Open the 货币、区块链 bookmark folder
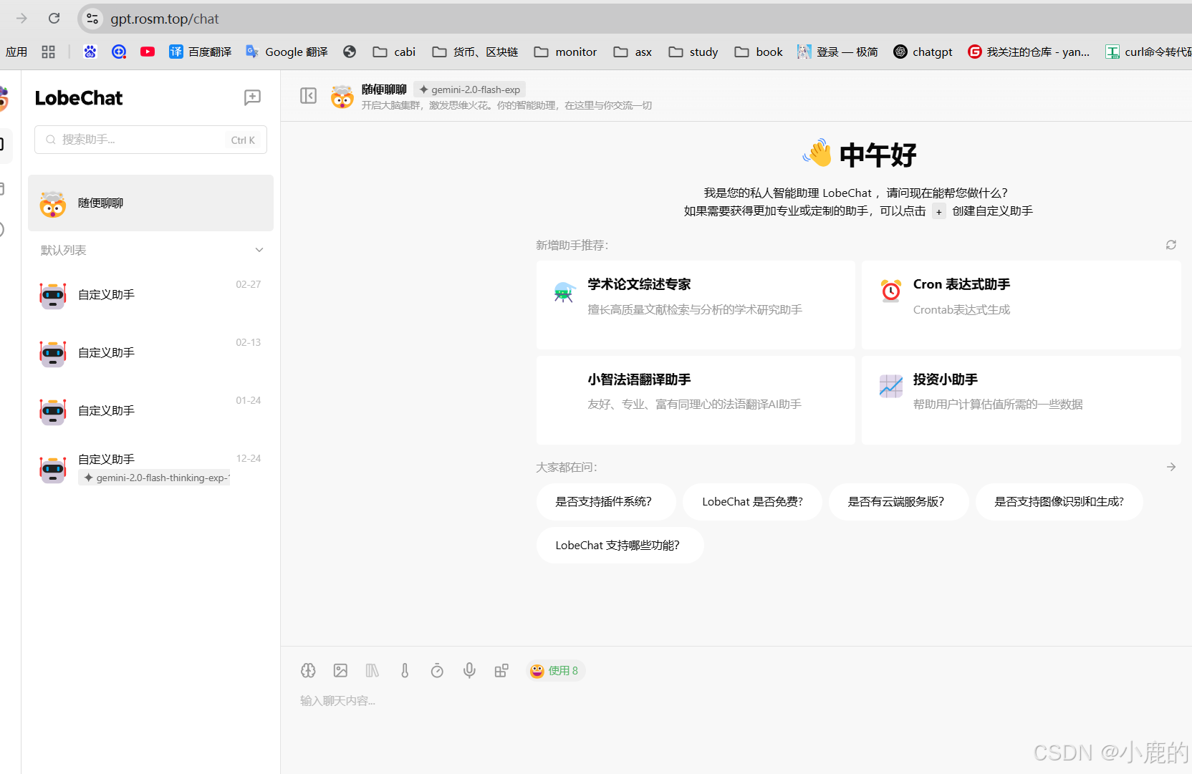Screen dimensions: 1192x774 (x=475, y=52)
